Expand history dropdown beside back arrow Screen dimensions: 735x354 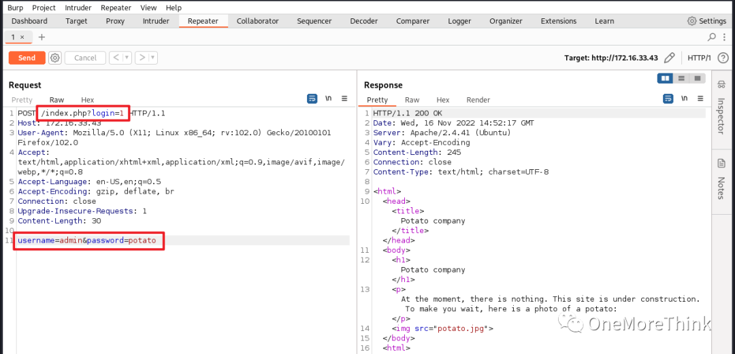[127, 58]
